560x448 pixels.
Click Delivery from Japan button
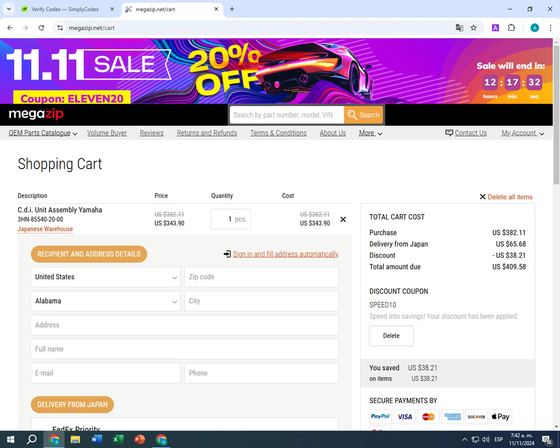click(72, 405)
